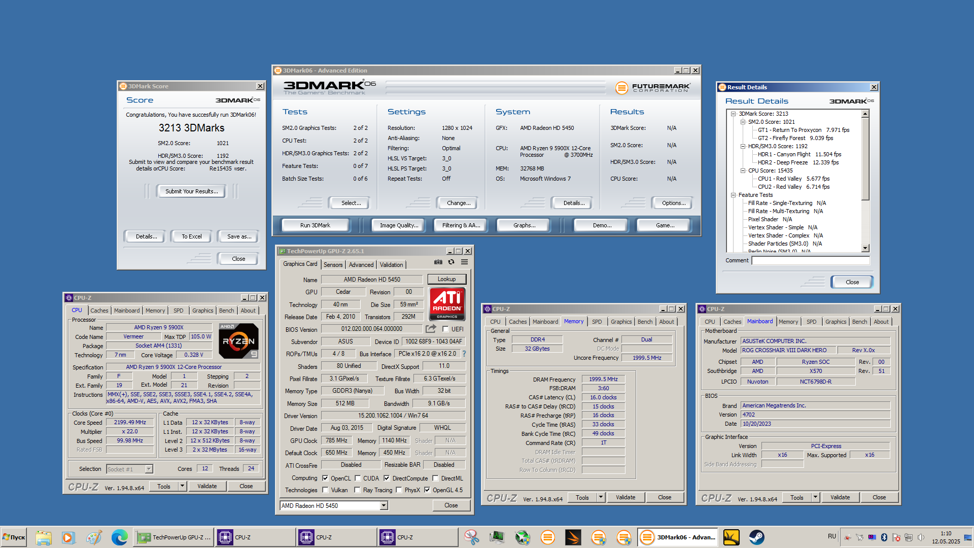Click the Bluetooth tray icon
Screen dimensions: 974x548
884,537
